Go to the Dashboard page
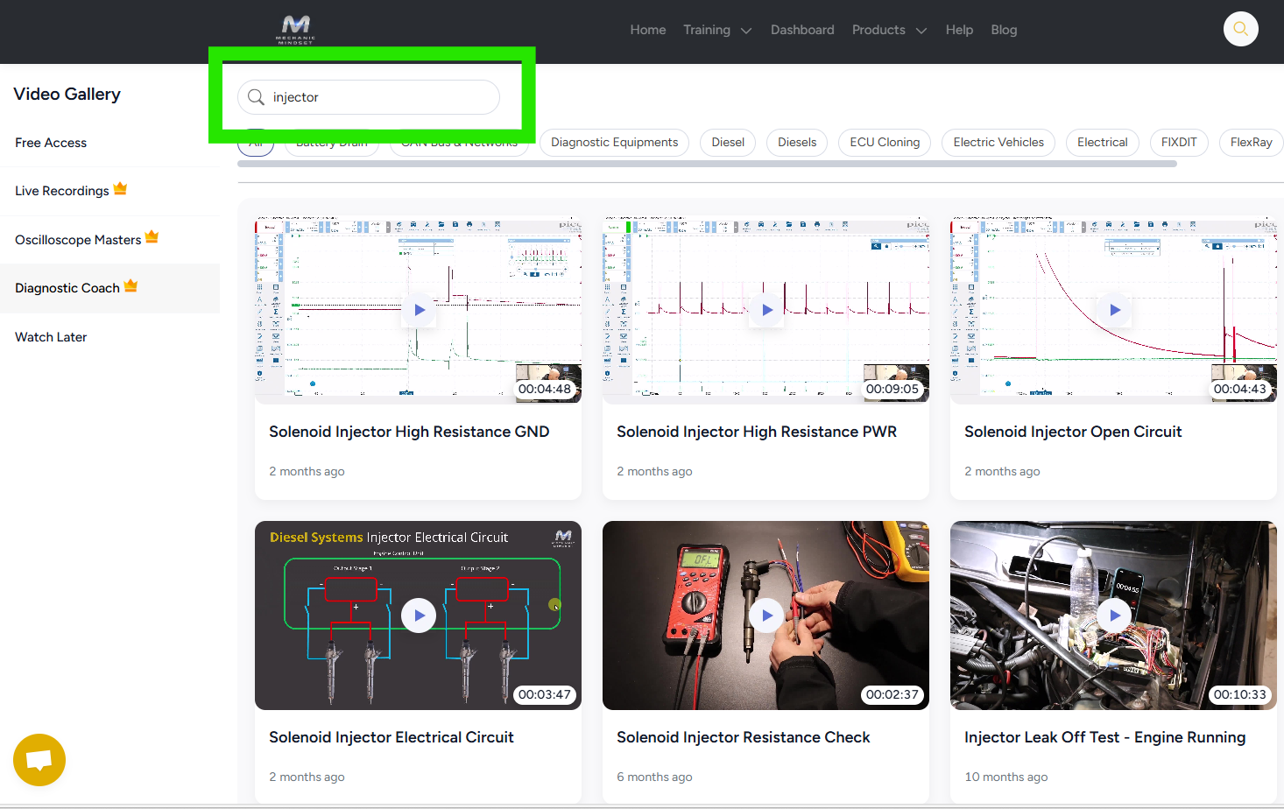 point(802,30)
